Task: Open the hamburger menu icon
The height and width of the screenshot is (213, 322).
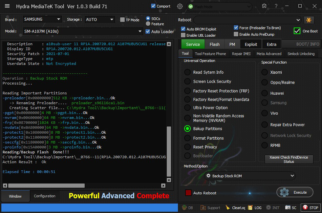Action: [x=7, y=6]
